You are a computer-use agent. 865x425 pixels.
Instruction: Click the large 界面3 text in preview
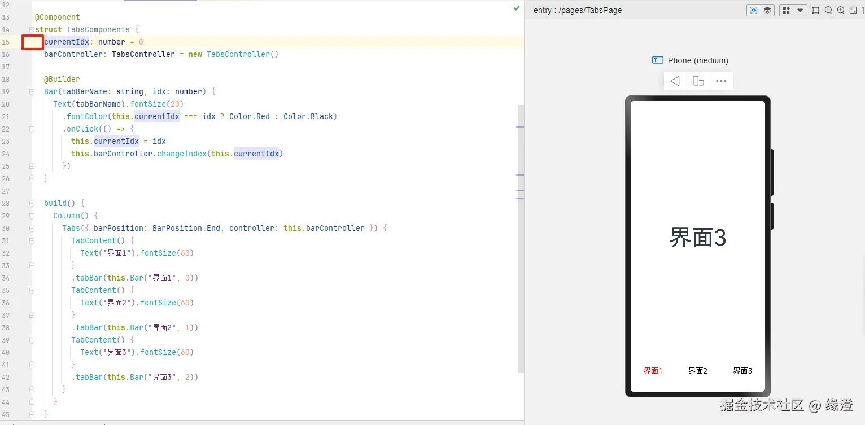coord(698,238)
